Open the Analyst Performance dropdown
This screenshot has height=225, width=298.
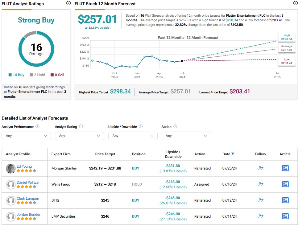click(x=26, y=136)
